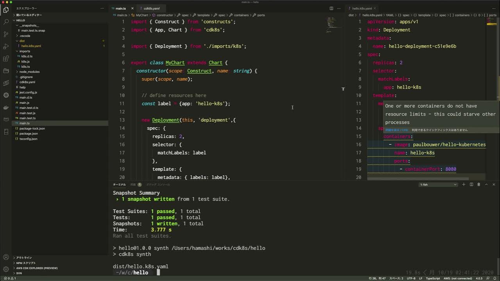Open the Explorer view in activity bar
500x281 pixels.
(x=6, y=10)
